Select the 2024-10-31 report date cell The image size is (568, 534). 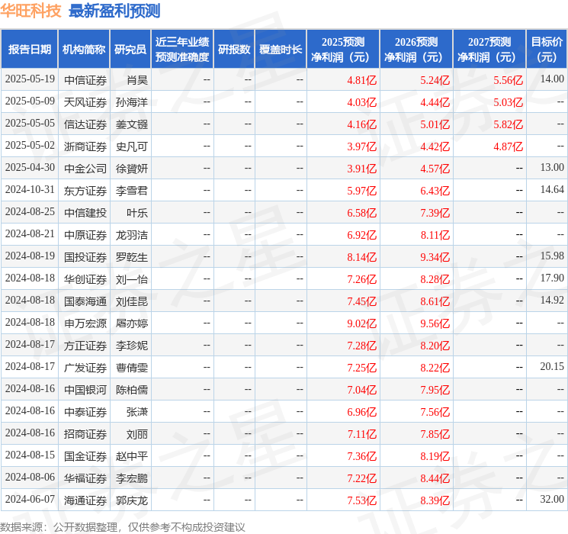click(x=30, y=190)
